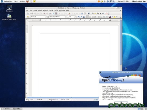
Task: Open Page Preview from the toolbar
Action: click(50, 14)
